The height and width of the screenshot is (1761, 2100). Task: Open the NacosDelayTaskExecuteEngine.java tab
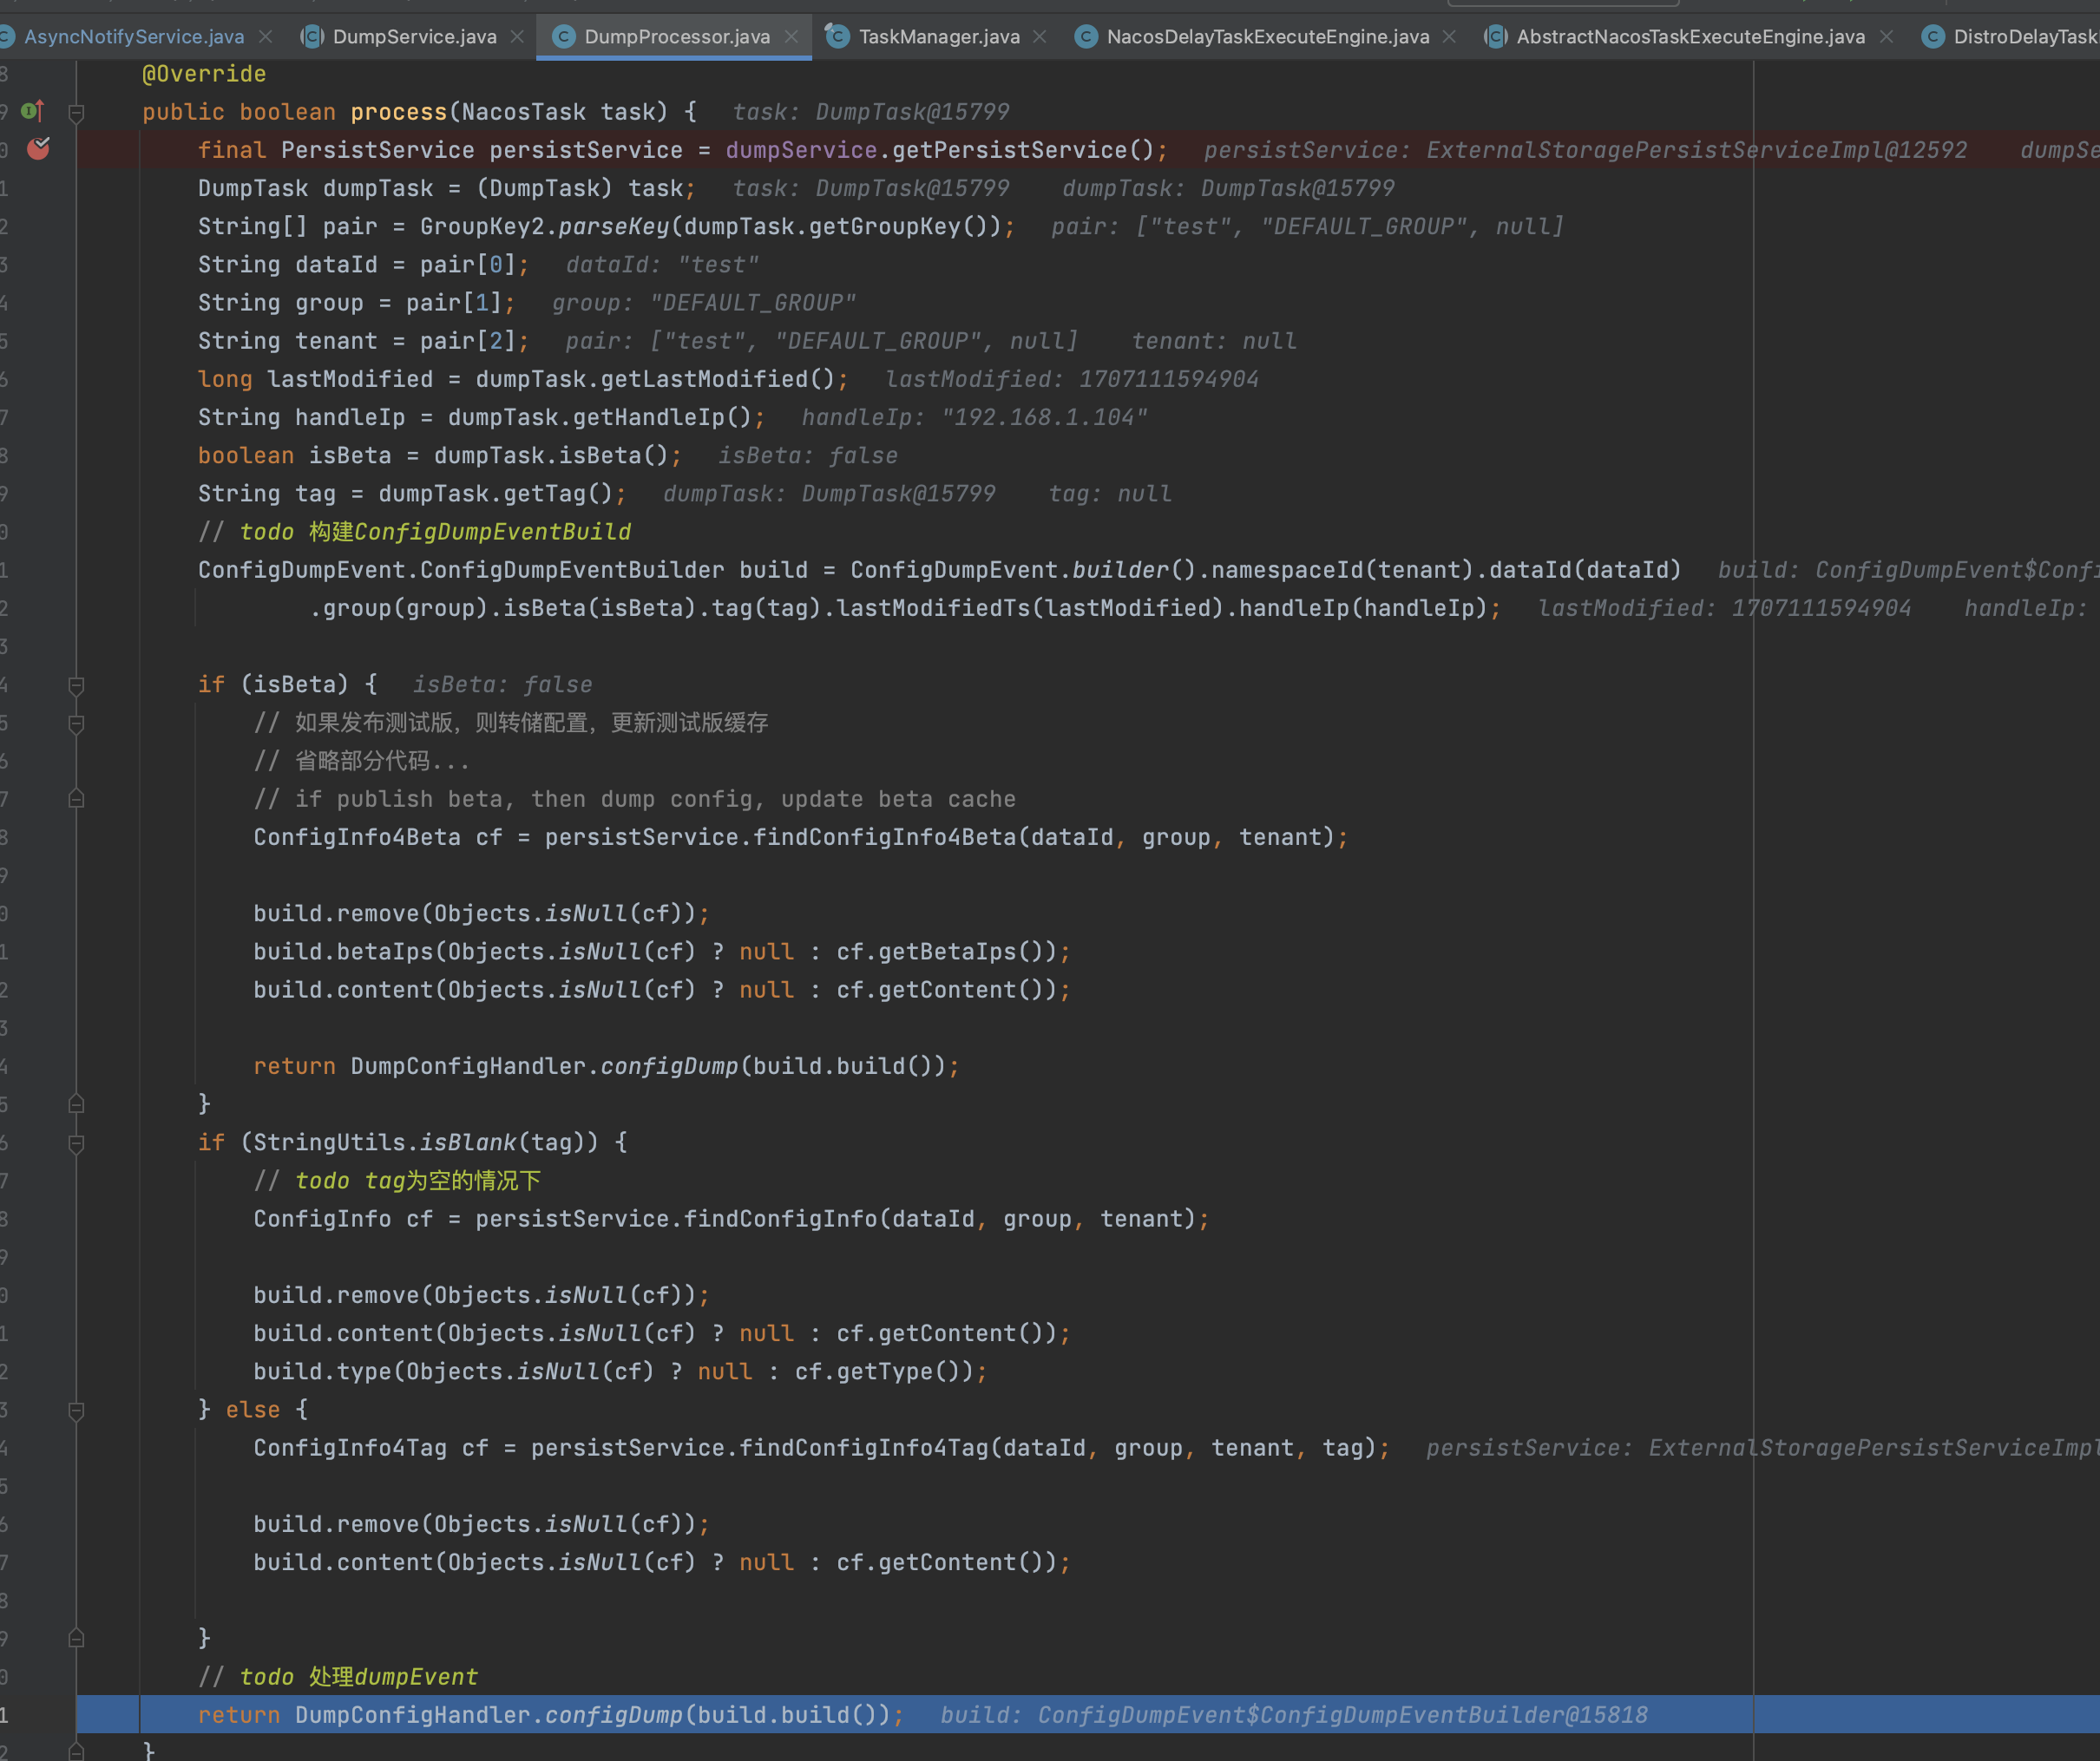click(1267, 37)
